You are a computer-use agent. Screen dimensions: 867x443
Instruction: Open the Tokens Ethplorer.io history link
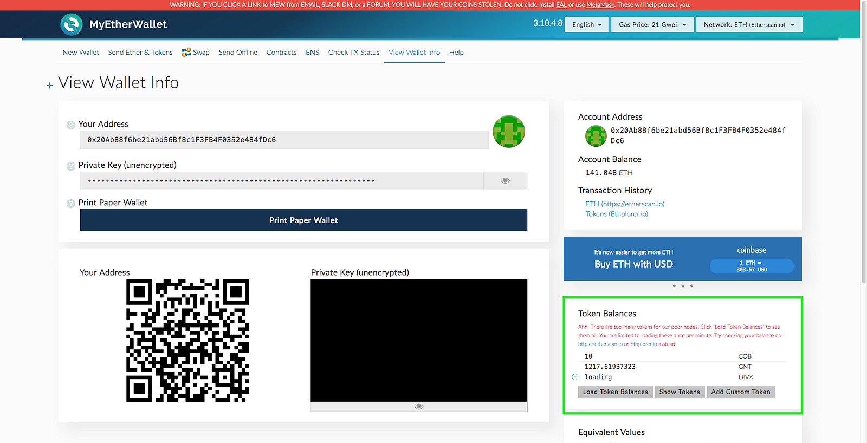click(617, 214)
